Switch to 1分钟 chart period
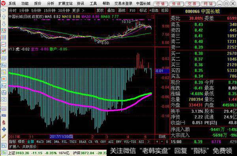 24,11
